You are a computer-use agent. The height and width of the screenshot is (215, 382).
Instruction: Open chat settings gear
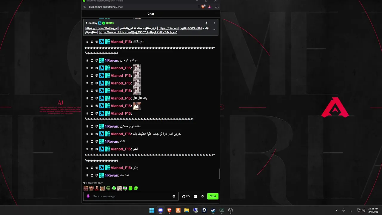coord(202,196)
